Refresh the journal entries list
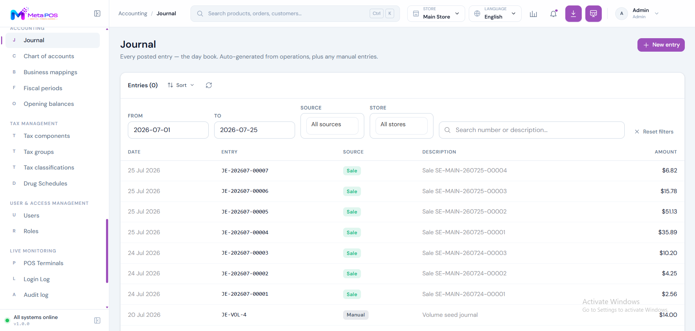Image resolution: width=695 pixels, height=331 pixels. (x=209, y=85)
